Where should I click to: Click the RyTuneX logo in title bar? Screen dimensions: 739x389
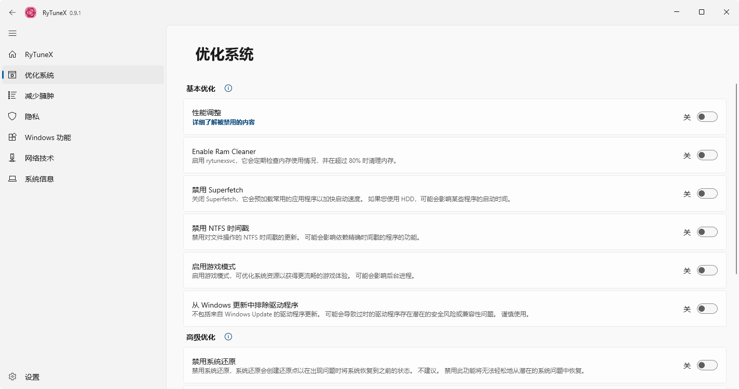(x=31, y=12)
